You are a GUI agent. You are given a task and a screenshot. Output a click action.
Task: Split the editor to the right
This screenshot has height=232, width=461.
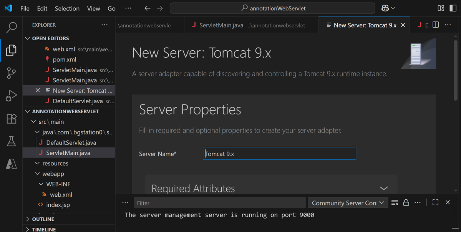click(436, 25)
